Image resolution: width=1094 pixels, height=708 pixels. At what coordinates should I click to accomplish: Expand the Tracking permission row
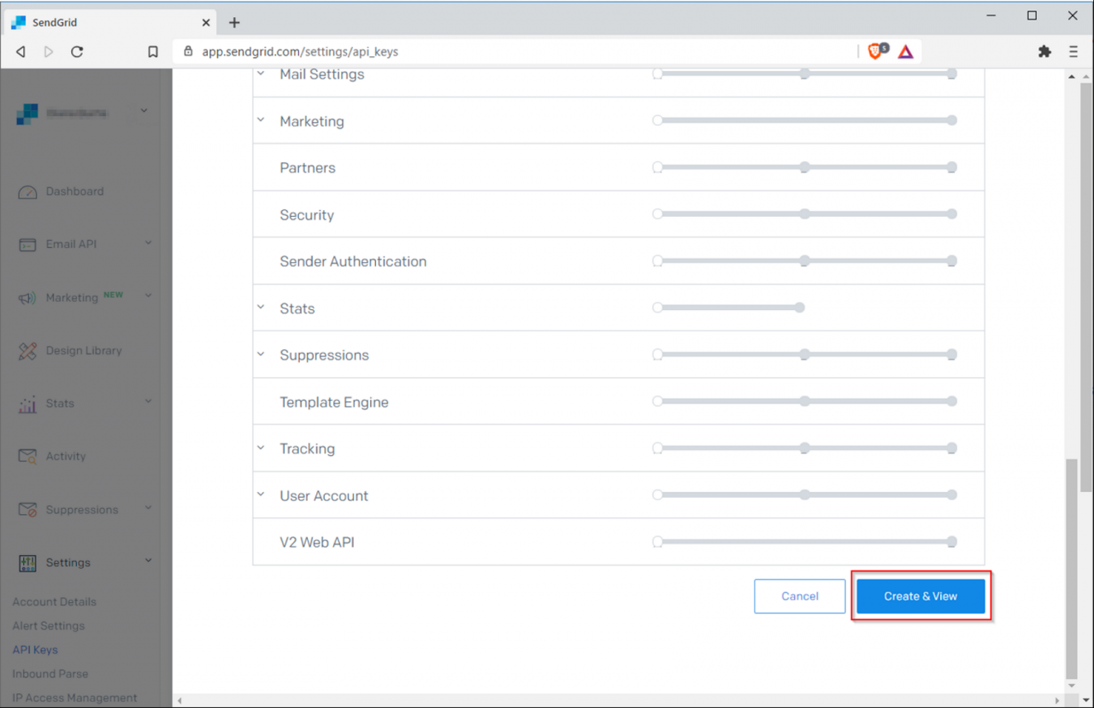[x=261, y=448]
